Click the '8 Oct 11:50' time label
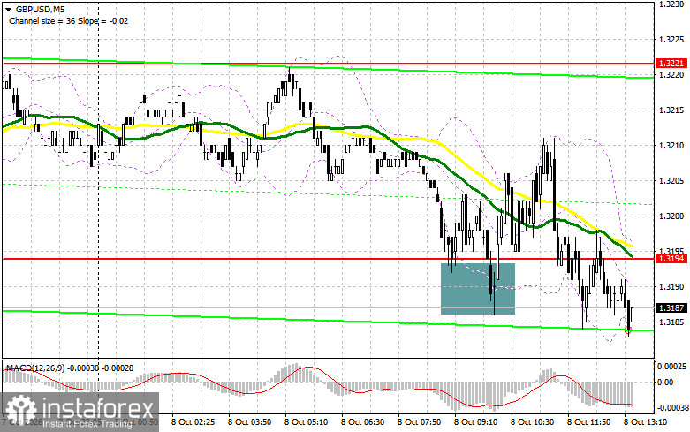This screenshot has width=690, height=432. tap(588, 422)
